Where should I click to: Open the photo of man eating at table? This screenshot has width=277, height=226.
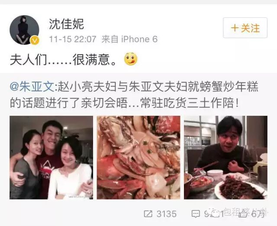(x=225, y=157)
